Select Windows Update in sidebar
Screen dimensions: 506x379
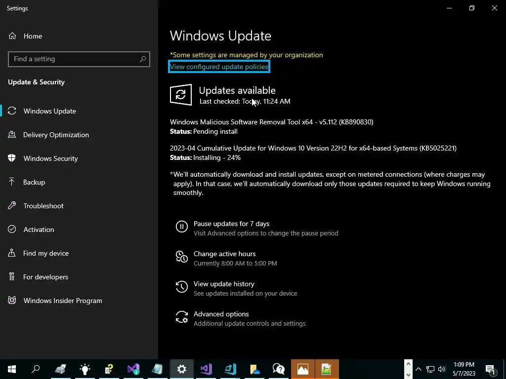(x=49, y=111)
